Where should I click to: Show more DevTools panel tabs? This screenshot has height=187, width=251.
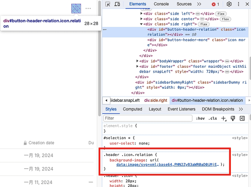199,4
